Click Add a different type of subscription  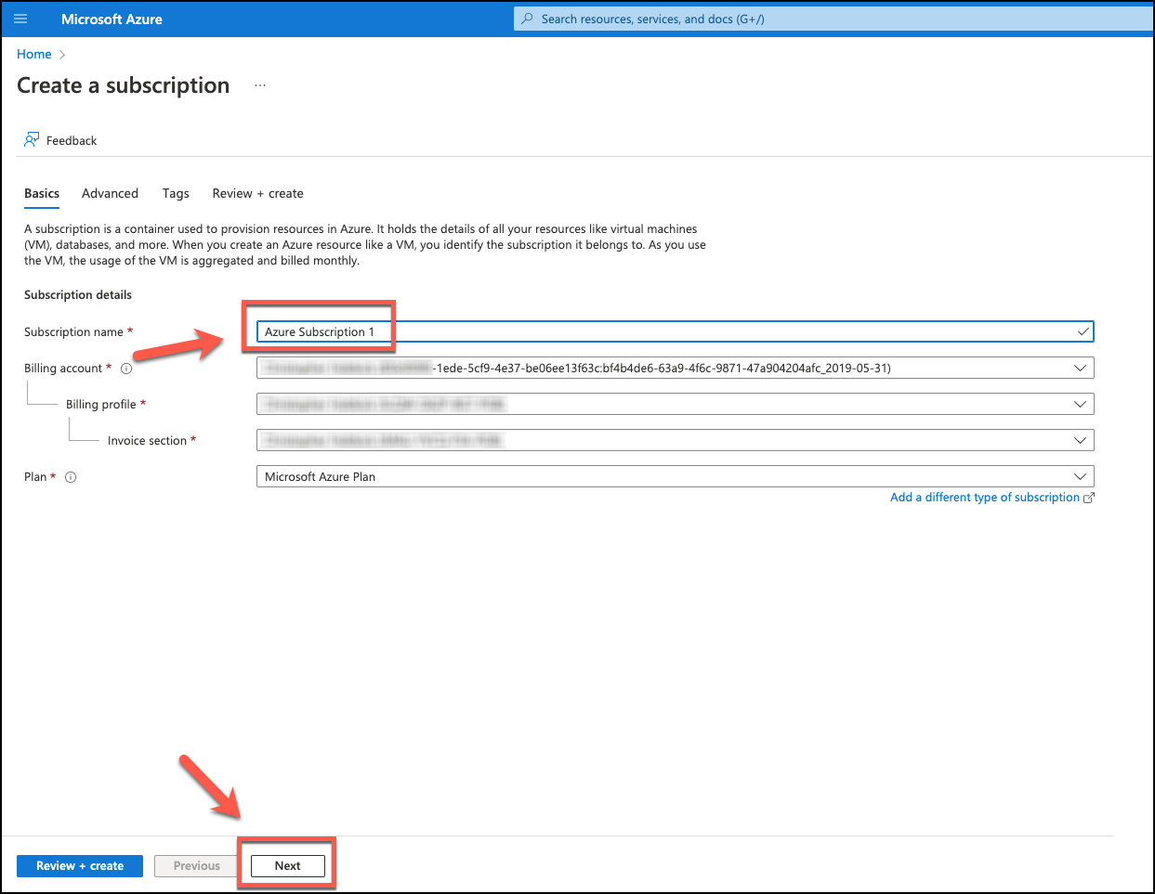click(x=985, y=498)
